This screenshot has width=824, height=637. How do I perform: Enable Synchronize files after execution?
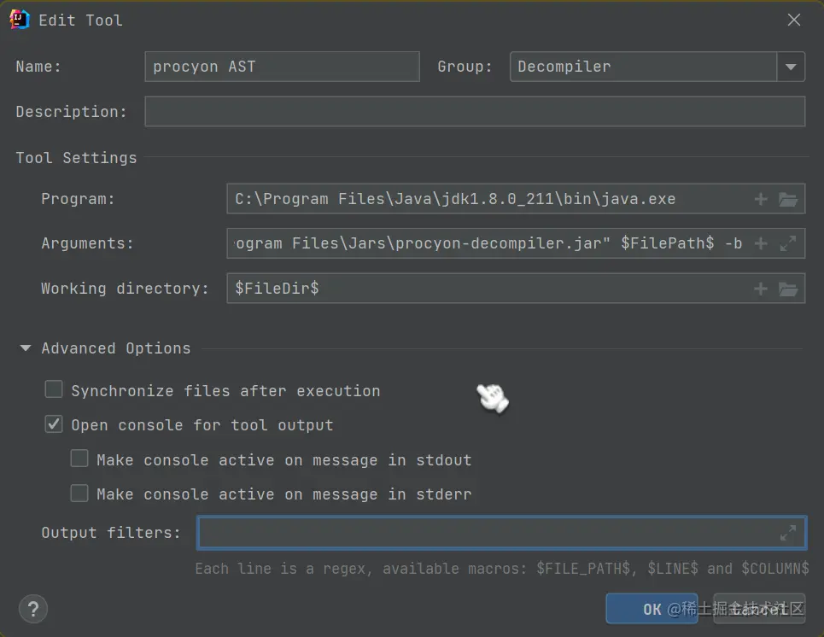[53, 389]
